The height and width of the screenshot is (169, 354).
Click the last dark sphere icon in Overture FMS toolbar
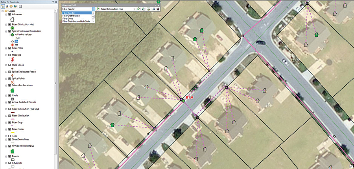click(x=158, y=9)
